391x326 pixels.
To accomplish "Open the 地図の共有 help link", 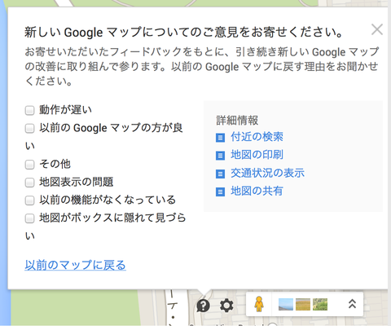I will pyautogui.click(x=257, y=191).
